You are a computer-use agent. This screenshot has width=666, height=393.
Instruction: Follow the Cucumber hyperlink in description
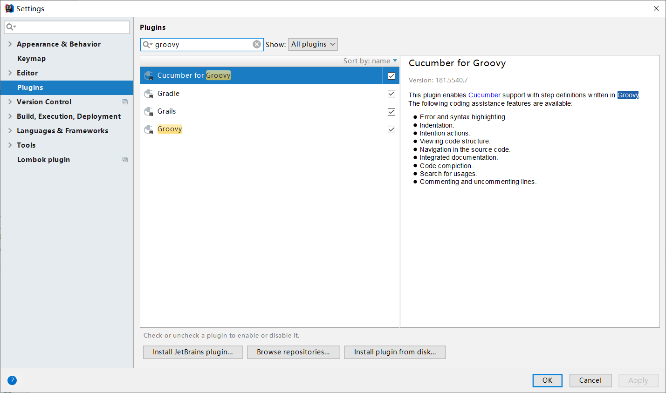484,95
